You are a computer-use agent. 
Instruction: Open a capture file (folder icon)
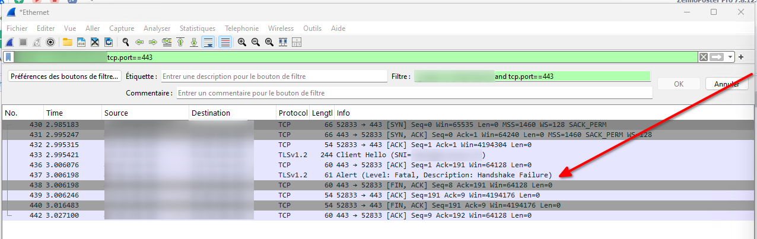(68, 42)
